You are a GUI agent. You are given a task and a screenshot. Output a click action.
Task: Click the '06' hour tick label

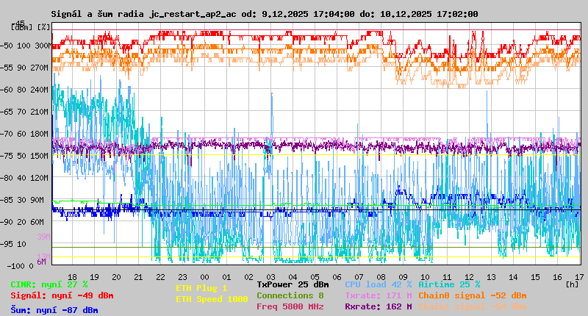(x=337, y=277)
